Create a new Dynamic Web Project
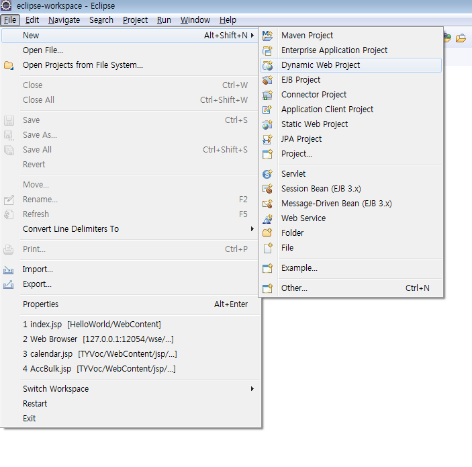The image size is (472, 467). [350, 65]
